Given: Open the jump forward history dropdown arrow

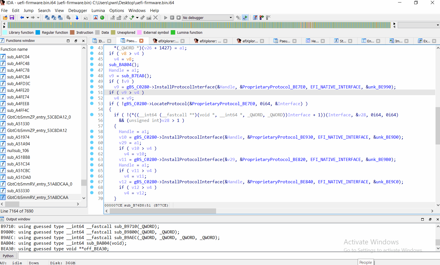Looking at the screenshot, I should point(38,18).
